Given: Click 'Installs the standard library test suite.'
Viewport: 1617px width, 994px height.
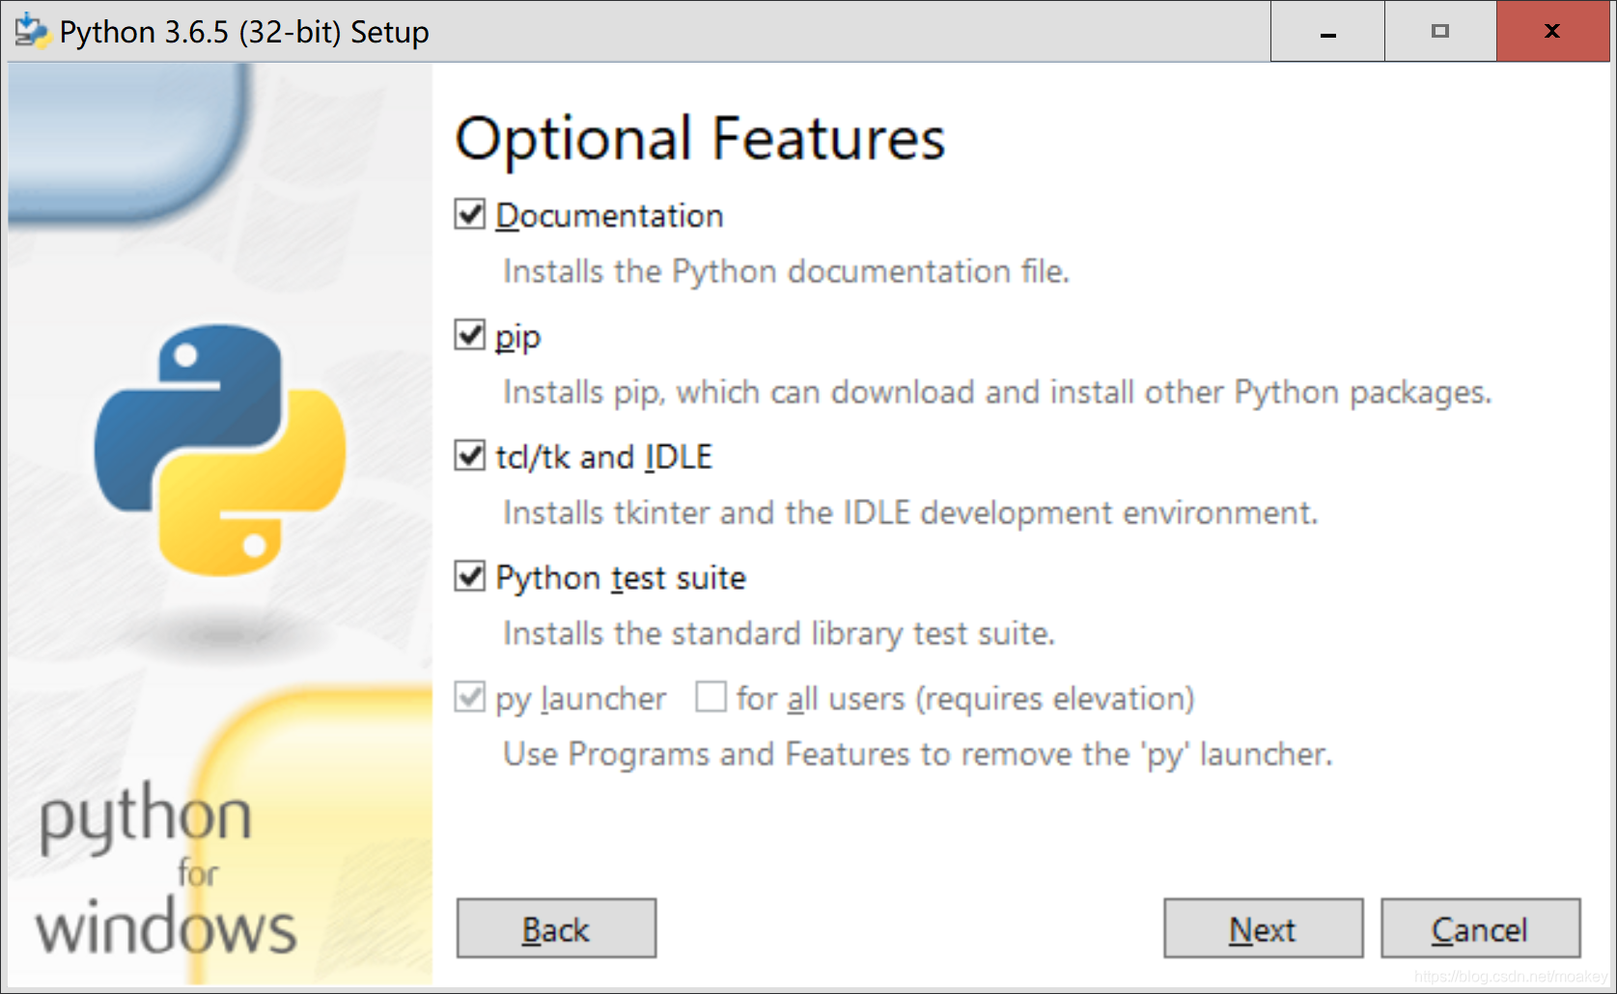Looking at the screenshot, I should point(779,634).
